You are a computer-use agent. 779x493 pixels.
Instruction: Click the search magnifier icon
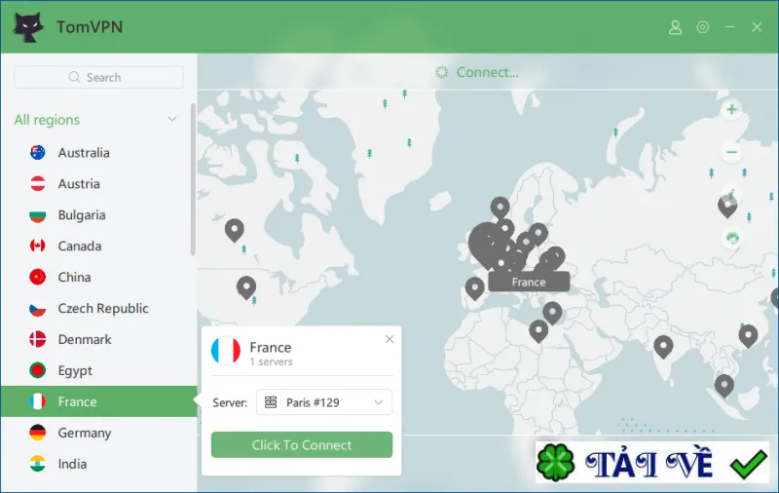click(74, 77)
